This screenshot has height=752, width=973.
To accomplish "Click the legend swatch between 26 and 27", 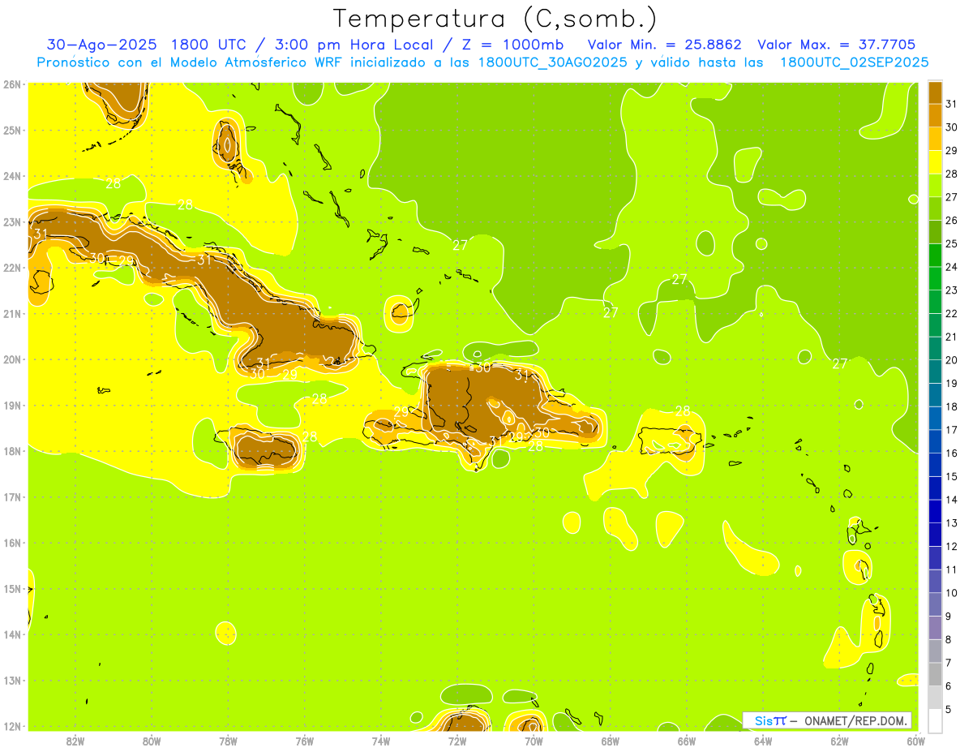I will (935, 208).
